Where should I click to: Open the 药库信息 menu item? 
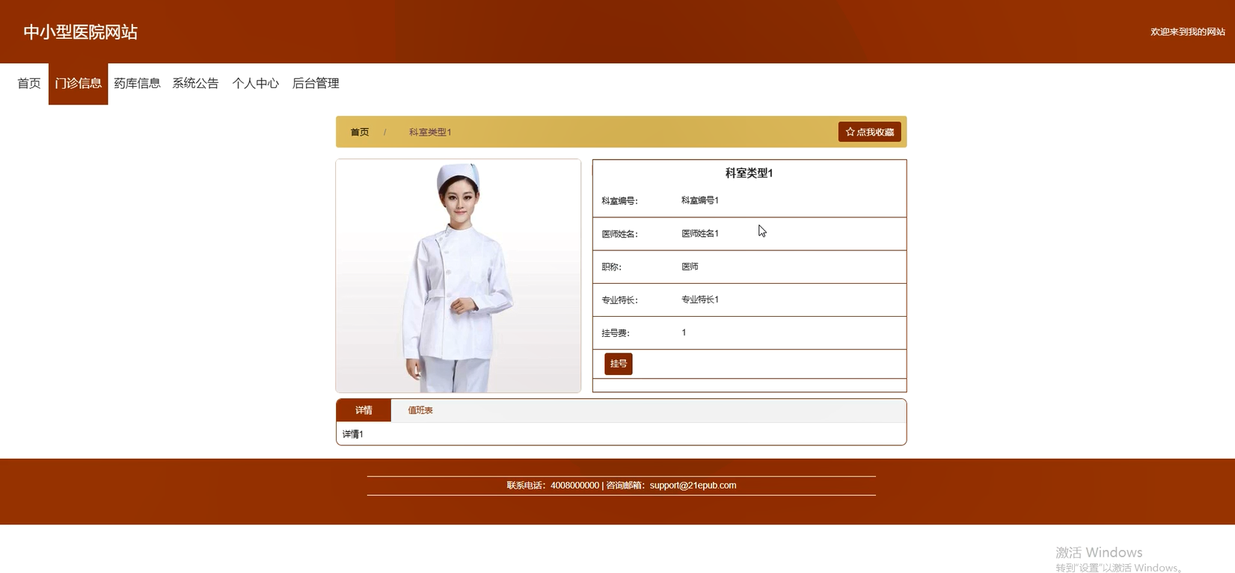pos(137,84)
